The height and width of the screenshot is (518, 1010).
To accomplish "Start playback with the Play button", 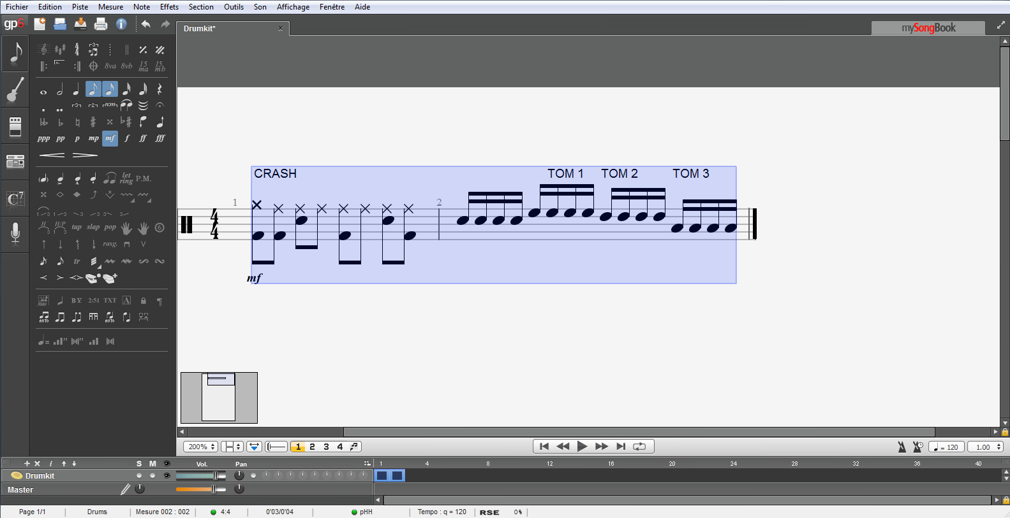I will pos(582,447).
